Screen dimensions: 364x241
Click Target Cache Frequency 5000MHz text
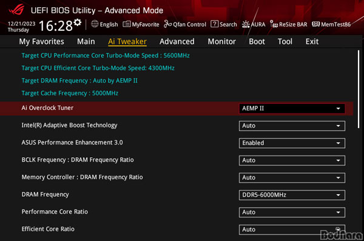pos(70,93)
